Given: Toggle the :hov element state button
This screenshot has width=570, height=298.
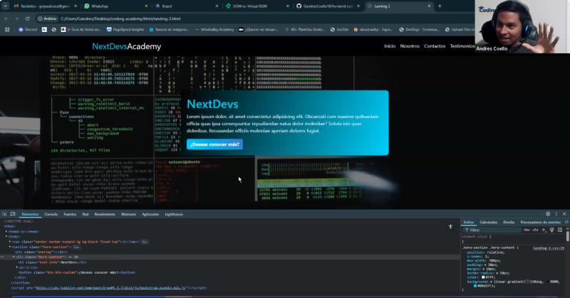Looking at the screenshot, I should point(527,230).
